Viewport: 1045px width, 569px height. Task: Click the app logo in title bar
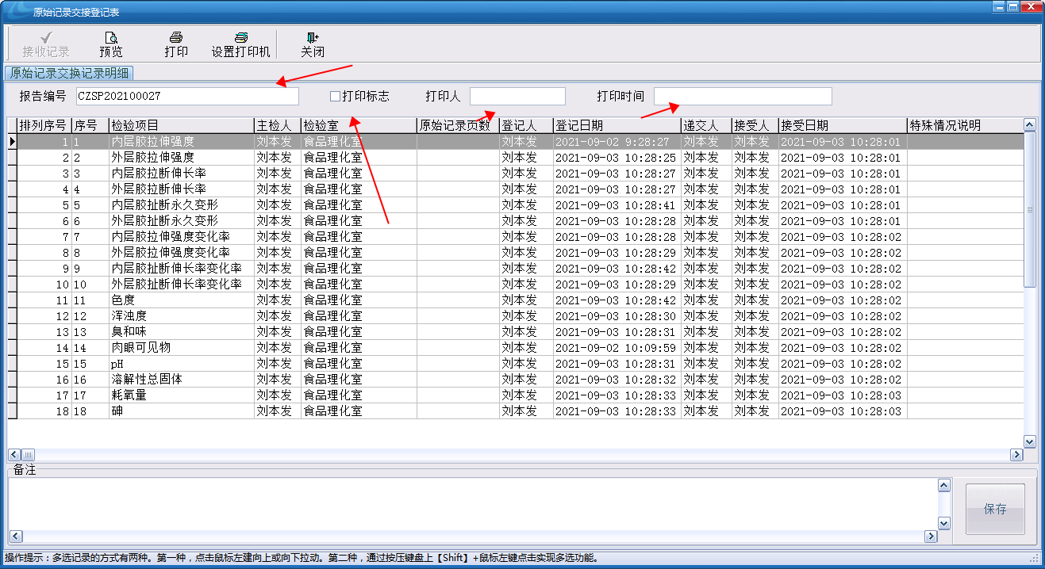(x=16, y=9)
